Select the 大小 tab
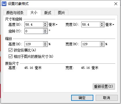This screenshot has height=104, width=121. (34, 12)
